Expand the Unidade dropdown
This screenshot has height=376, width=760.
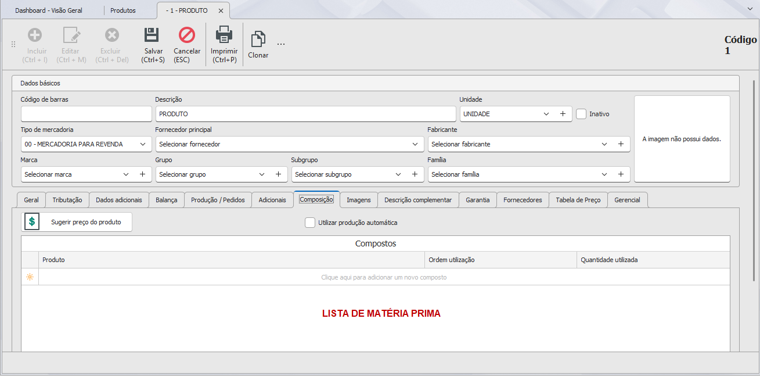coord(546,114)
